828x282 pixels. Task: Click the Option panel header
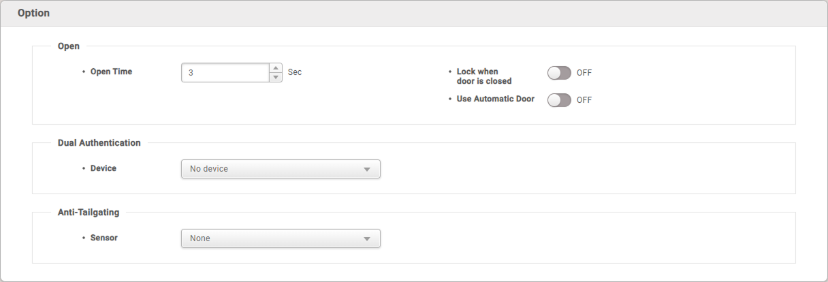tap(414, 14)
